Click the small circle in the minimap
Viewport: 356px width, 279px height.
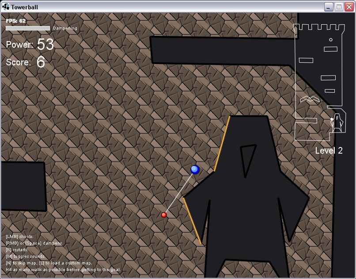(331, 40)
